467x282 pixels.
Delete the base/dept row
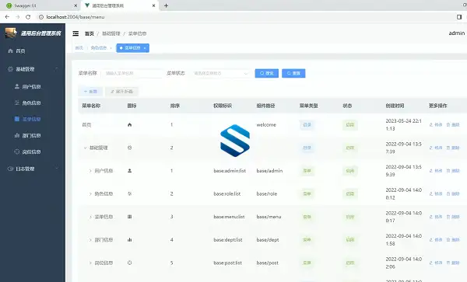click(x=453, y=240)
